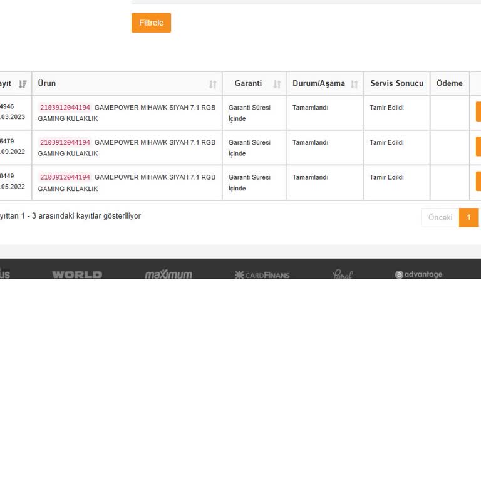This screenshot has height=481, width=481.
Task: Open the orange action button in first row
Action: (478, 111)
